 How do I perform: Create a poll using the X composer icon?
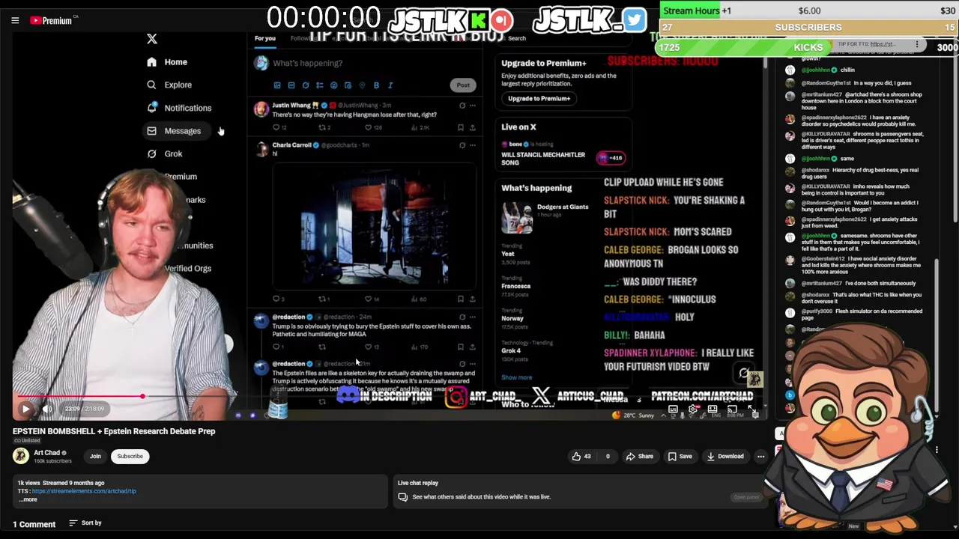click(x=319, y=85)
